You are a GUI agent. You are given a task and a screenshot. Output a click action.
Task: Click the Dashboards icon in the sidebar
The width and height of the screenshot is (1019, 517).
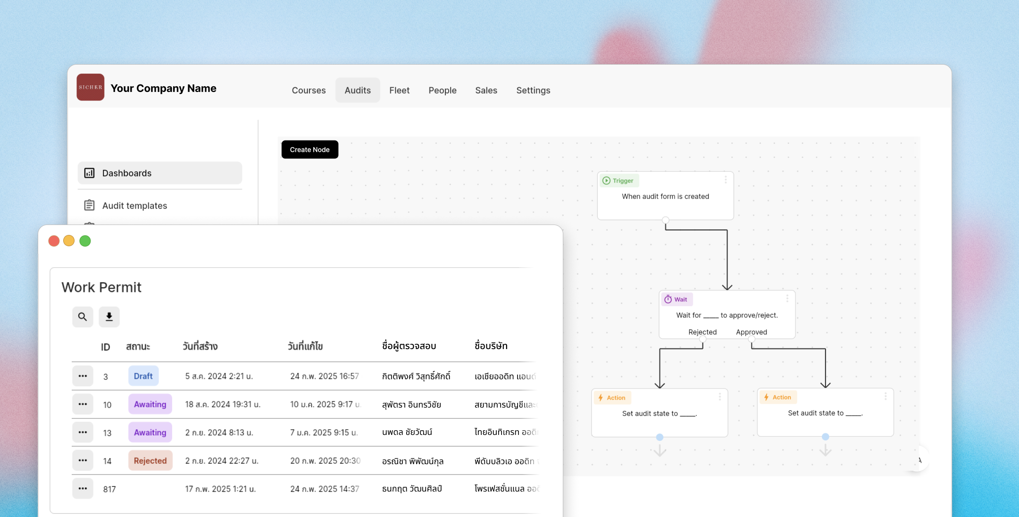pyautogui.click(x=90, y=173)
